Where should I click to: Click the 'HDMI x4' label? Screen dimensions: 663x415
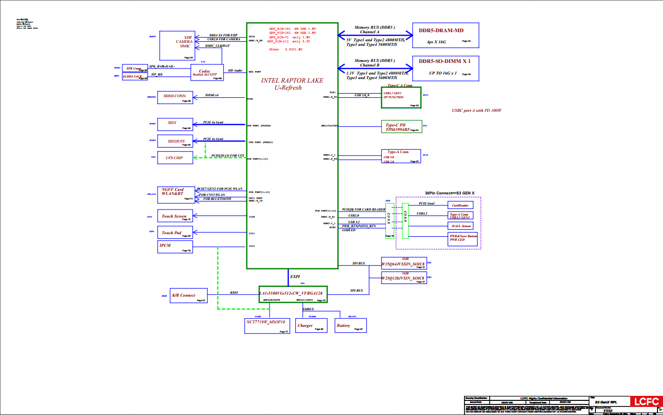212,95
